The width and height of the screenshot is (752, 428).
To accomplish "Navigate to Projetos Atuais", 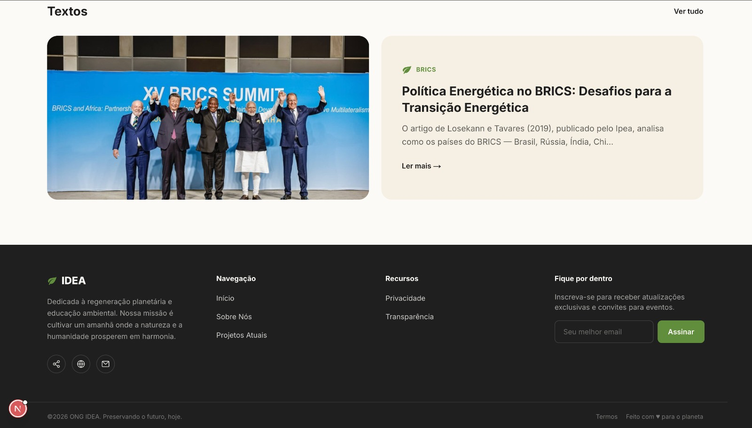I will click(242, 335).
